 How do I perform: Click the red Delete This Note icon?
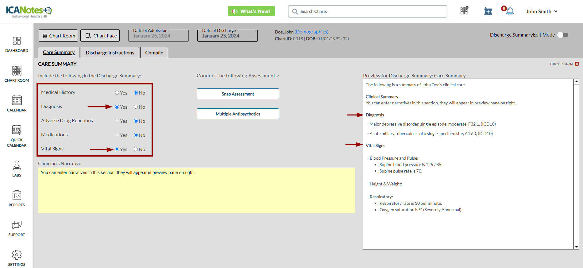(577, 64)
